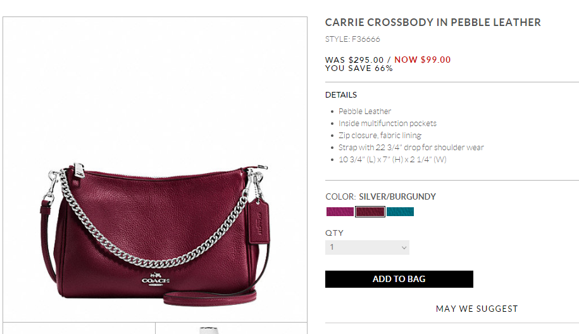The image size is (579, 334).
Task: Choose the teal color swatch
Action: [x=400, y=212]
